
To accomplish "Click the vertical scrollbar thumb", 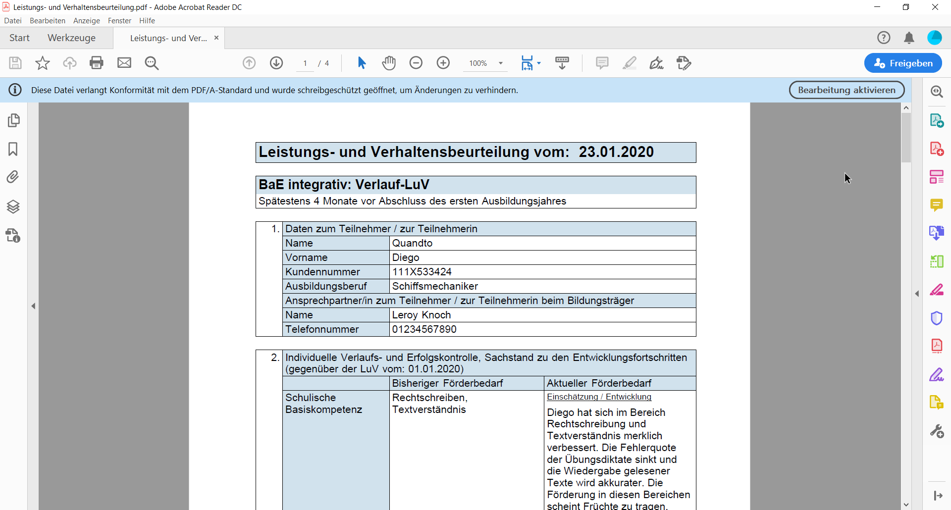I will [906, 138].
